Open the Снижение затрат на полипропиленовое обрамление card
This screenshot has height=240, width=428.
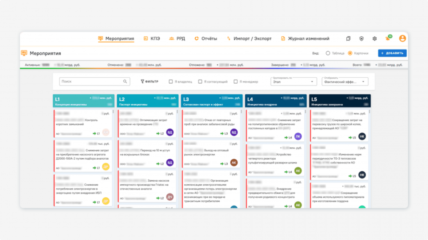point(275,126)
